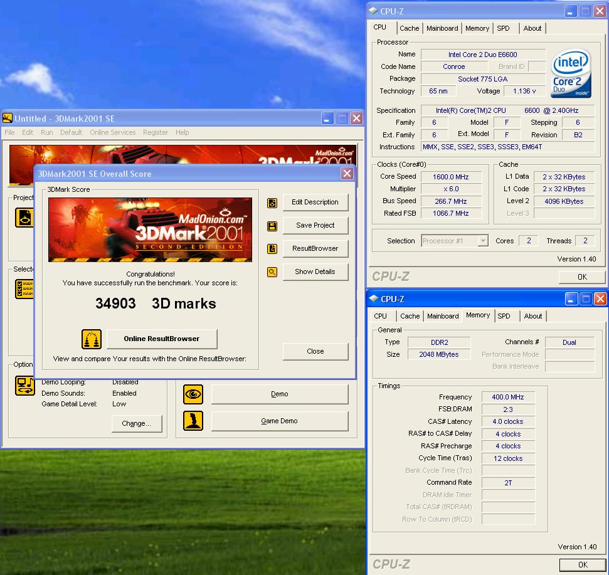Click the Online ResultBrowser button
This screenshot has width=609, height=575.
[162, 339]
